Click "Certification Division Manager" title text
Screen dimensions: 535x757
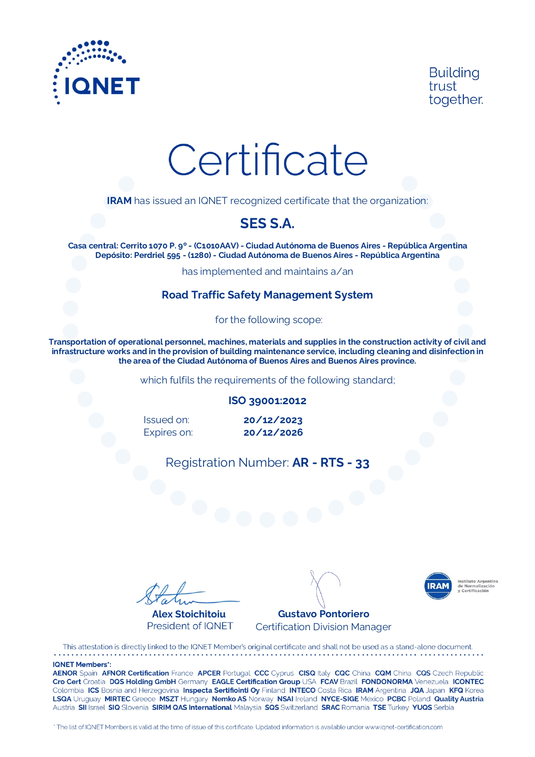(x=323, y=627)
